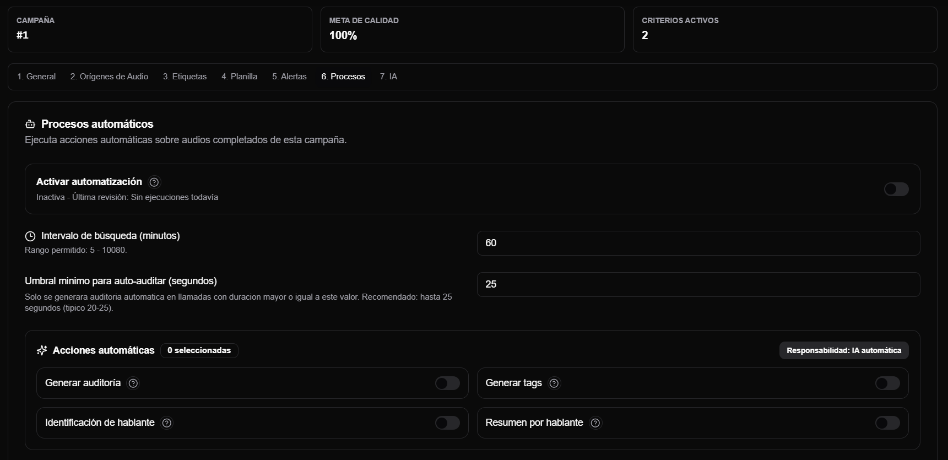
Task: Click Responsabilidad: IA automática badge
Action: point(844,350)
